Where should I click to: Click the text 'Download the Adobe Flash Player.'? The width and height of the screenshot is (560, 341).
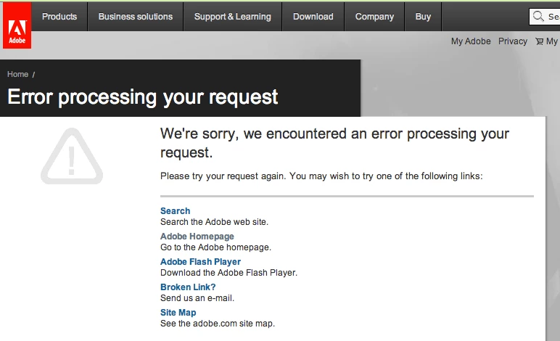point(229,273)
